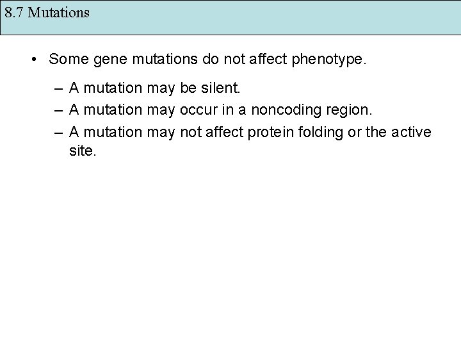This screenshot has height=346, width=461.
Task: Select the line "Some gene mutations do not affect phenotype"
Action: click(207, 60)
